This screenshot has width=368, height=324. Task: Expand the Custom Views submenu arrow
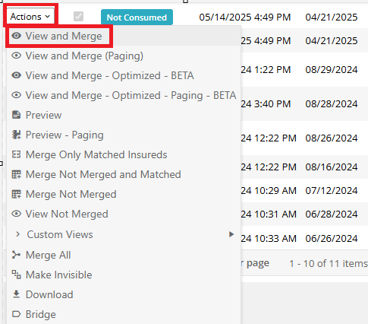[231, 234]
